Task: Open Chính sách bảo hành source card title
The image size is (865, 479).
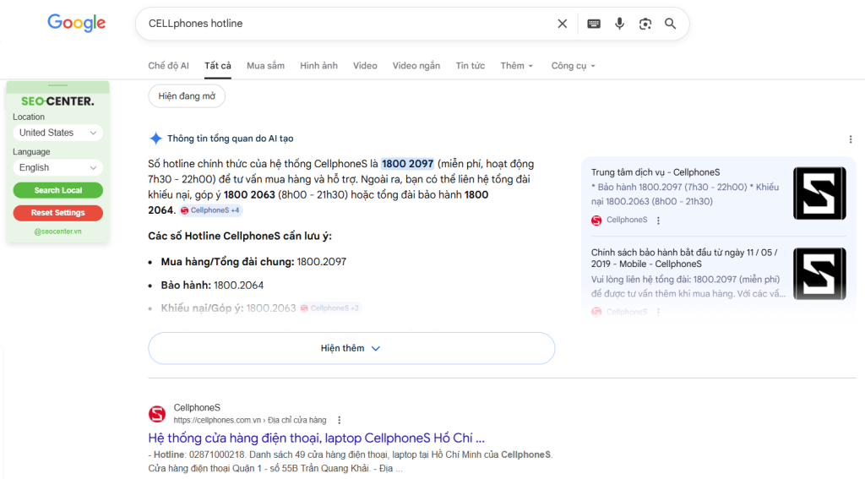Action: (x=684, y=259)
